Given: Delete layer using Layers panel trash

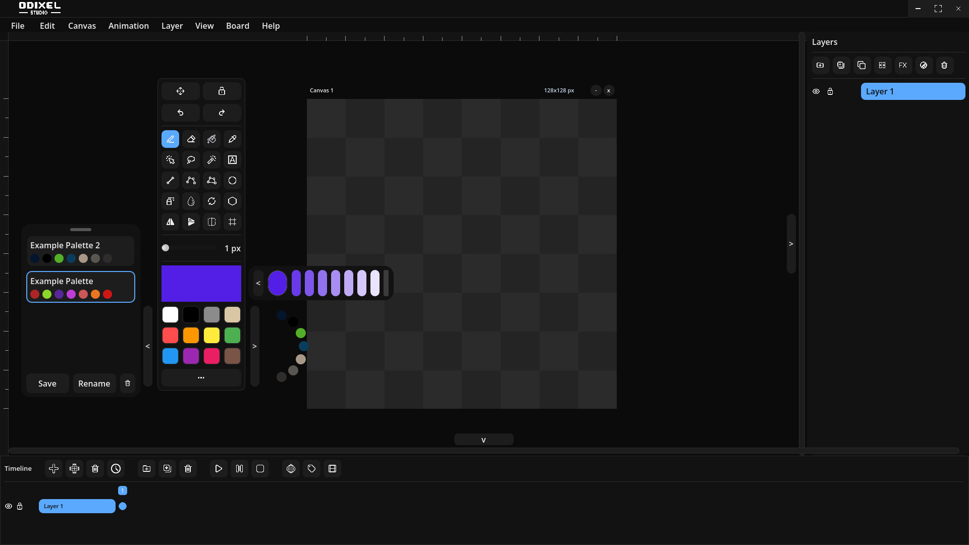Looking at the screenshot, I should 944,65.
